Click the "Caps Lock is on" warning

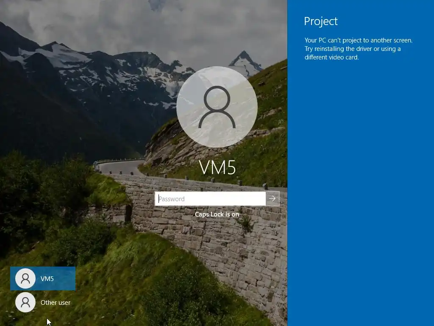point(217,214)
